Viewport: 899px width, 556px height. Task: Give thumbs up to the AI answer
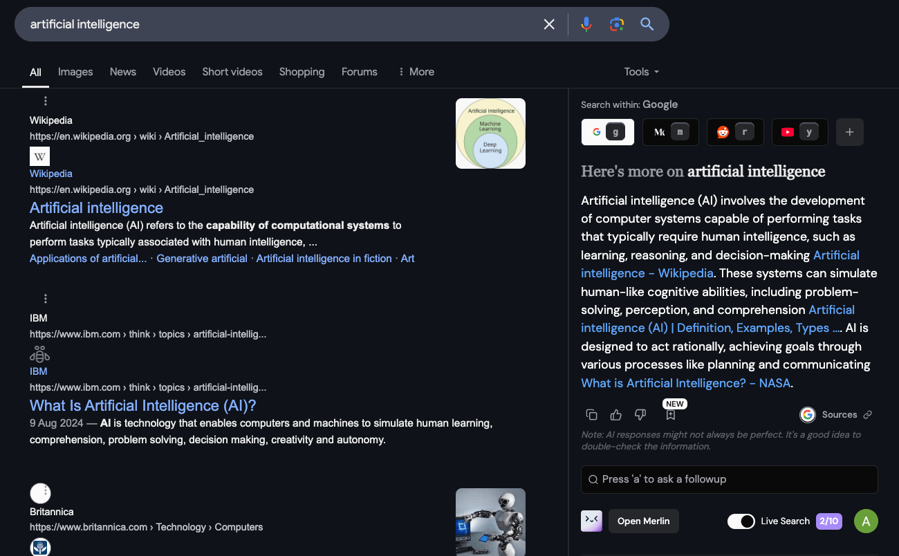point(616,415)
